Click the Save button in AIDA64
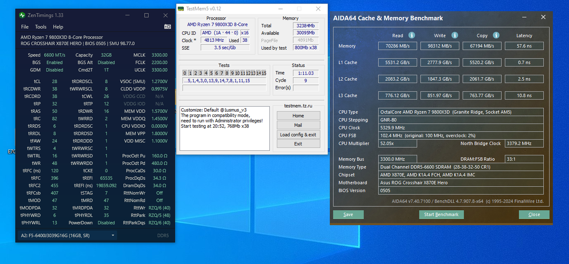 (x=348, y=214)
